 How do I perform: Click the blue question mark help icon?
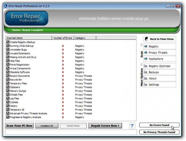tap(132, 125)
